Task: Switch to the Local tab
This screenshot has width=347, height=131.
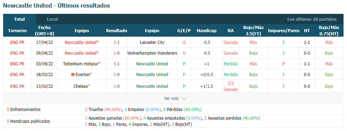Action: click(x=52, y=19)
